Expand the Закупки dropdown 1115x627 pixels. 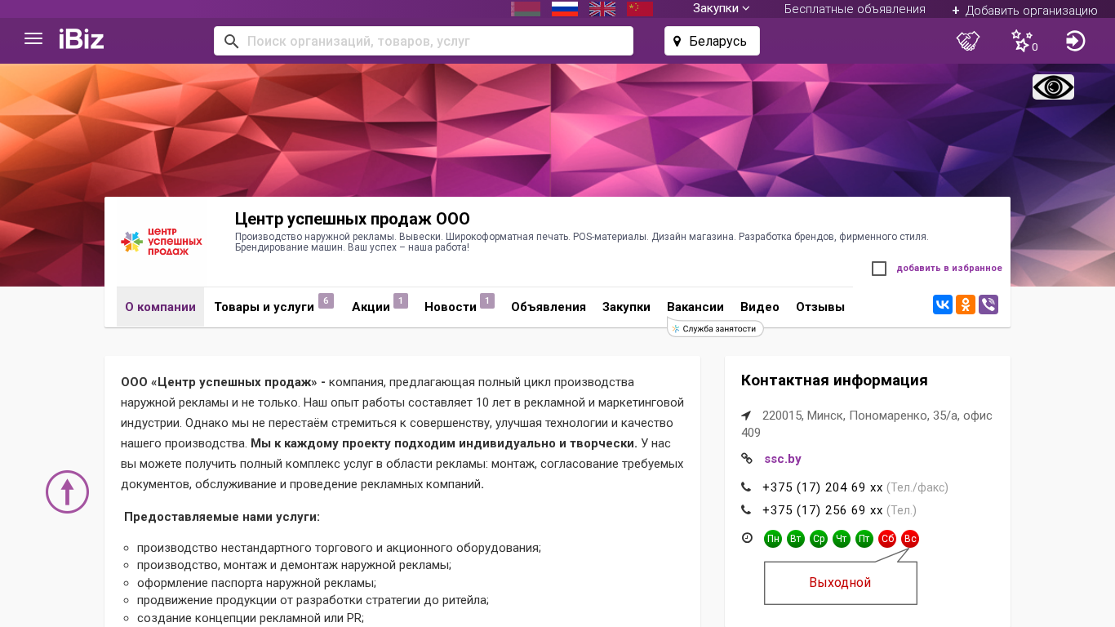pos(722,9)
